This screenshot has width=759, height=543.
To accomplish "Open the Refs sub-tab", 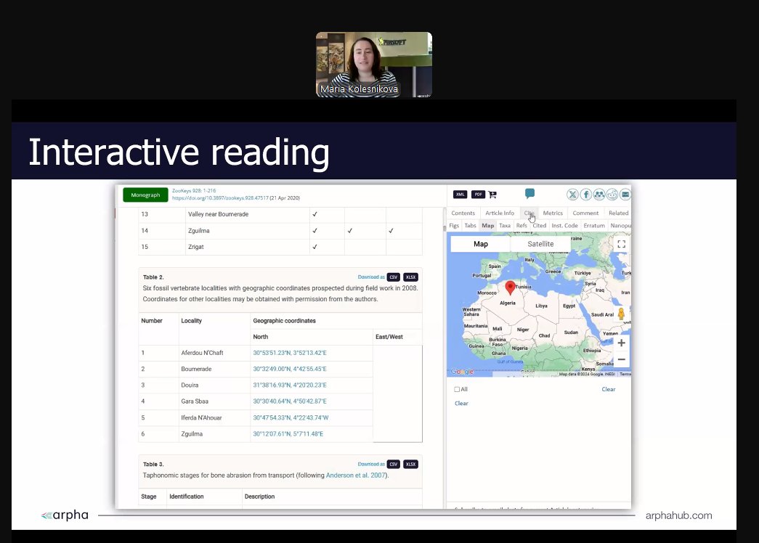I will coord(521,226).
